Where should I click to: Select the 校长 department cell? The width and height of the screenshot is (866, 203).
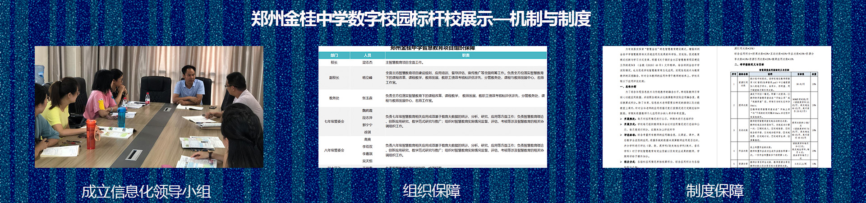click(334, 63)
